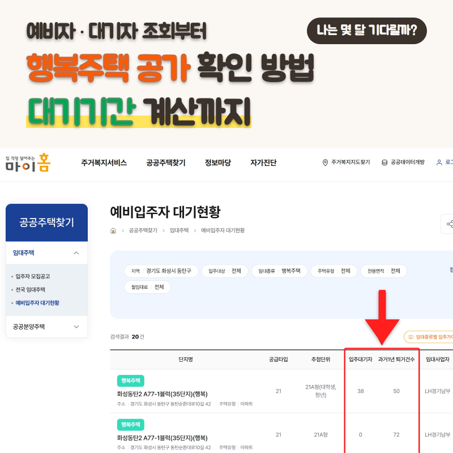
Task: Expand the 공공분양주택 sidebar section
Action: pos(46,327)
